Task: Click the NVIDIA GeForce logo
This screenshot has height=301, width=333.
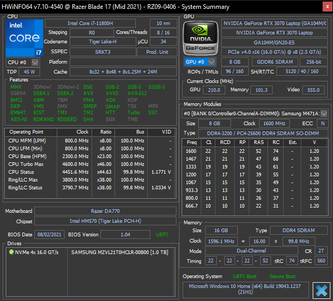Action: click(200, 37)
